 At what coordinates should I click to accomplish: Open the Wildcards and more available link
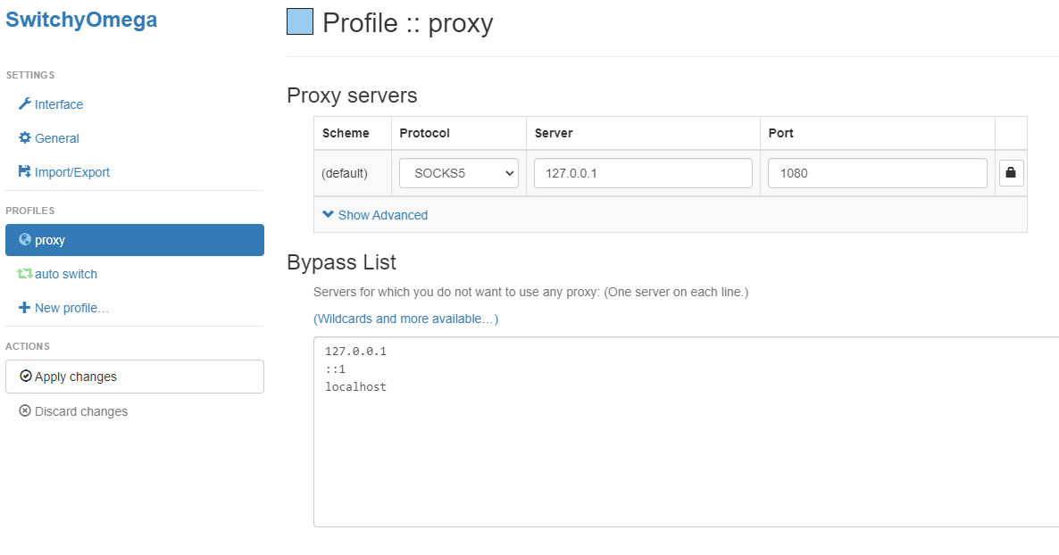(405, 319)
